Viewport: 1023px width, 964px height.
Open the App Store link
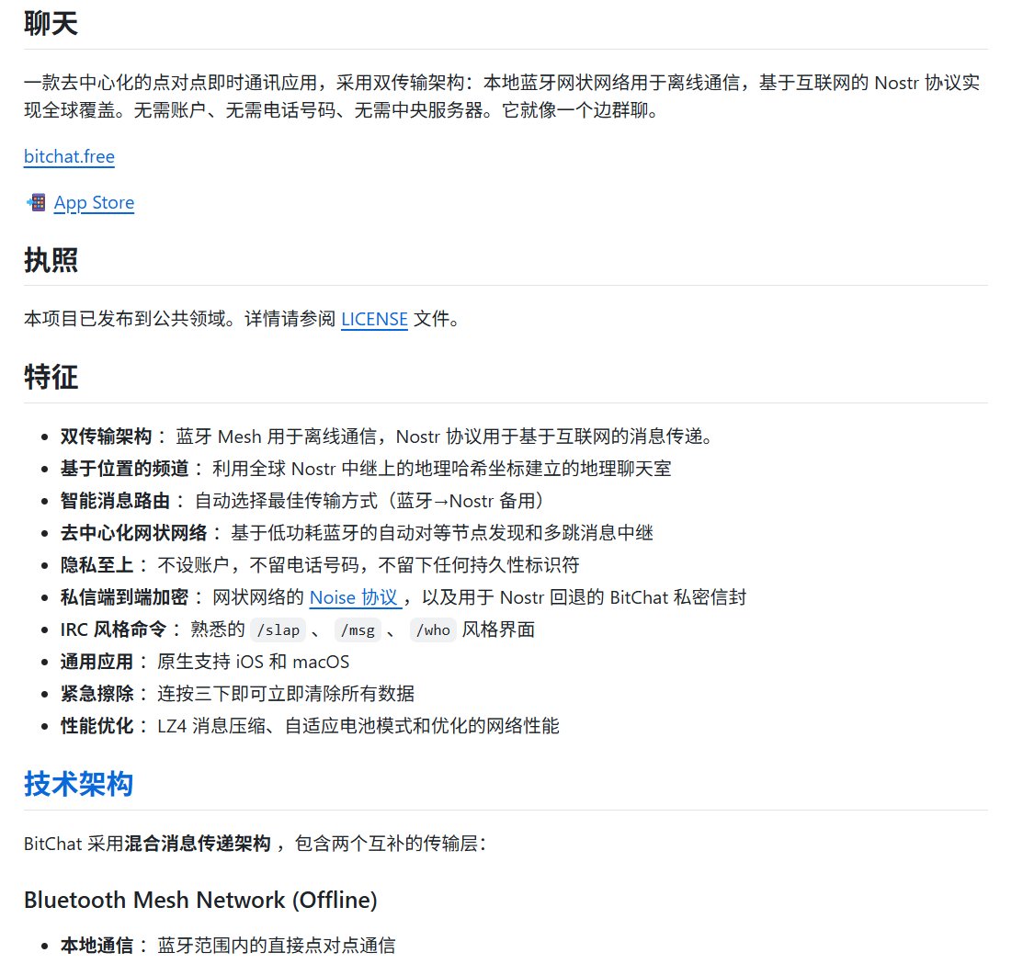click(x=94, y=203)
